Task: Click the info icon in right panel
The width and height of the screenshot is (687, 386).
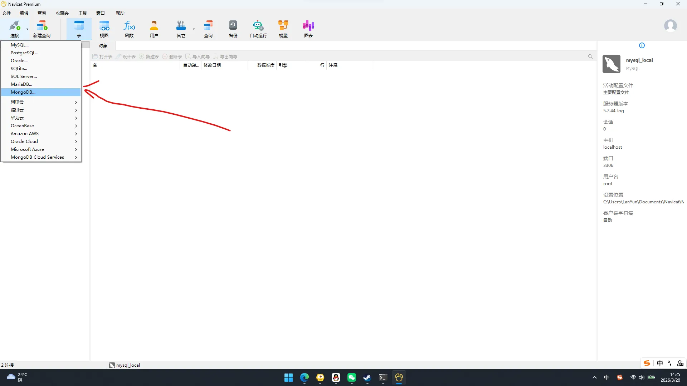Action: (642, 45)
